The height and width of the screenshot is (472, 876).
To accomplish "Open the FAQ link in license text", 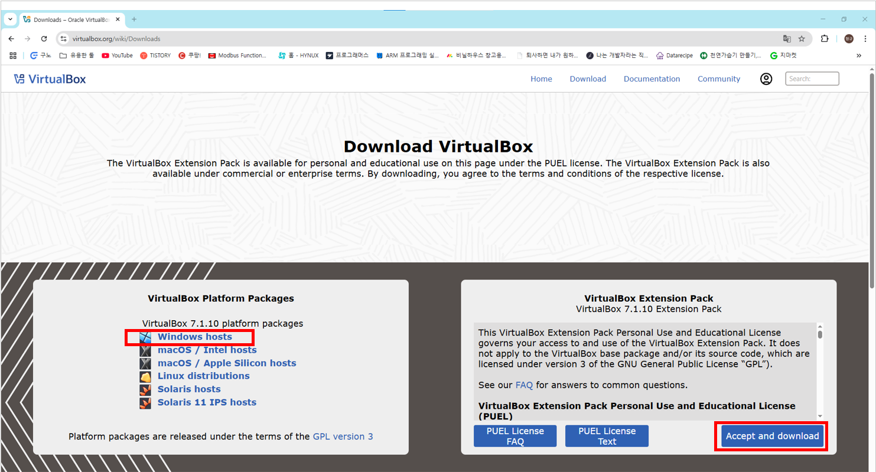I will (524, 385).
